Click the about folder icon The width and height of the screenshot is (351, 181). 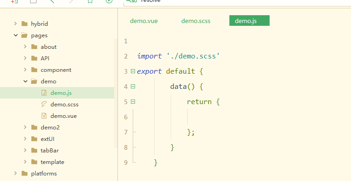click(x=34, y=47)
